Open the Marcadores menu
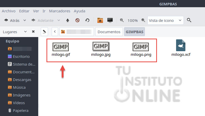 coord(60,11)
